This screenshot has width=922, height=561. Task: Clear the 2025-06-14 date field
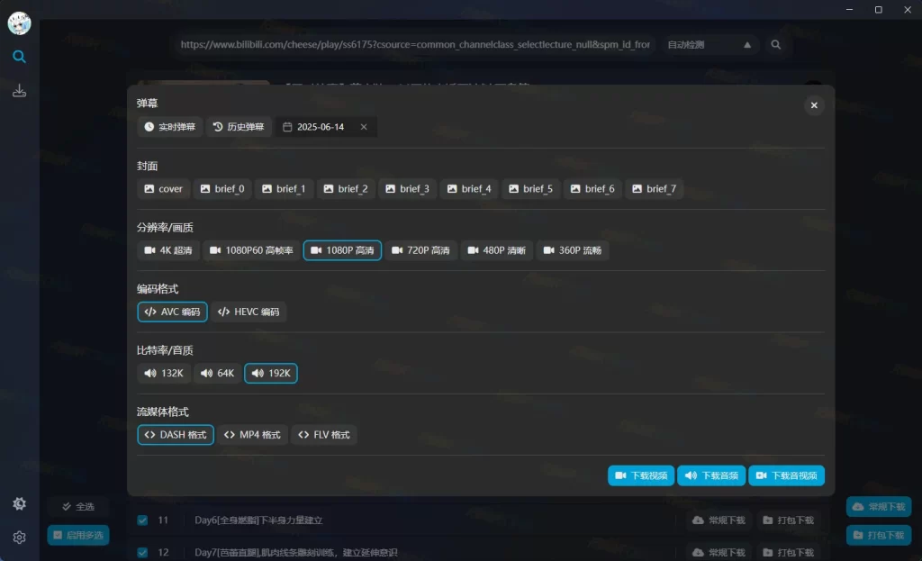point(364,127)
